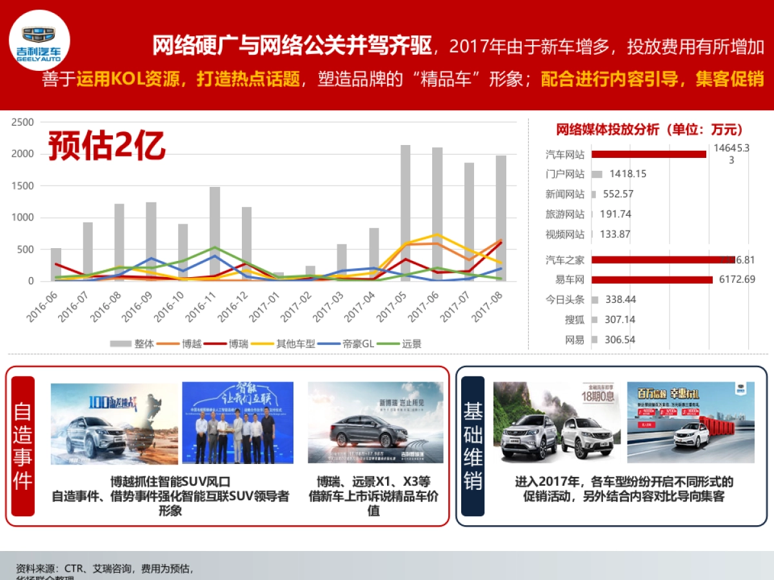The image size is (774, 580).
Task: Open the 百万信赖 promotion banner image
Action: click(x=690, y=423)
